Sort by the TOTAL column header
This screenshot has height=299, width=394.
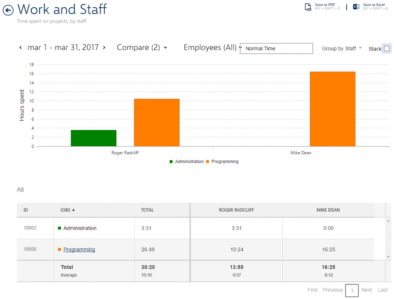pos(147,210)
